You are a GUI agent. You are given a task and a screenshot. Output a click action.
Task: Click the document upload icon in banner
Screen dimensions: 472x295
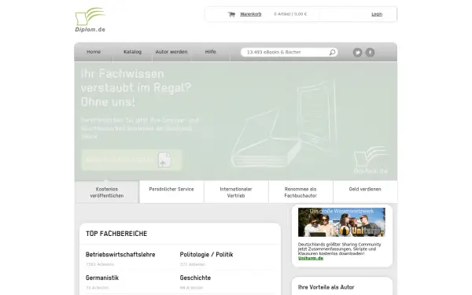tap(164, 160)
